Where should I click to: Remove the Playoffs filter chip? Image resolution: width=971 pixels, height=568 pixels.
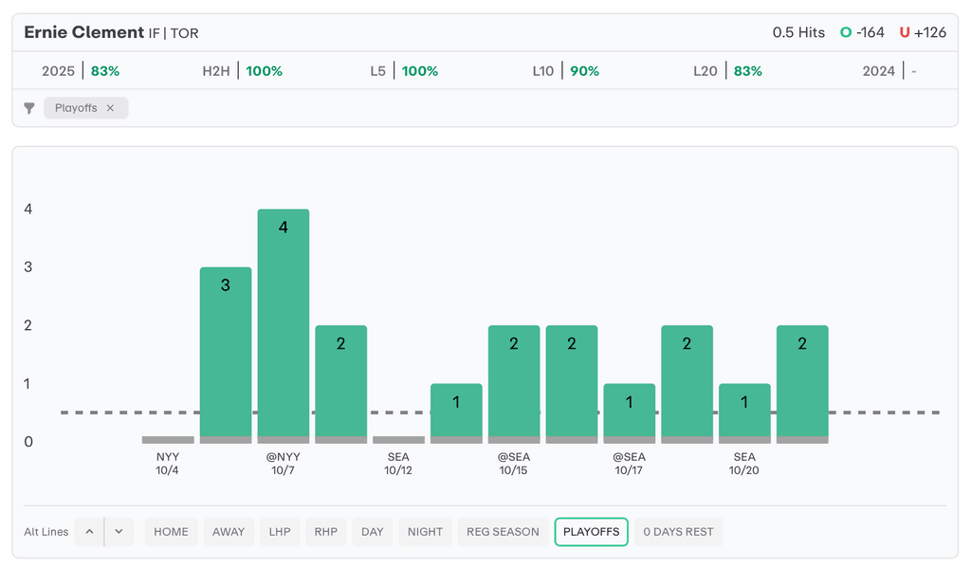coord(110,108)
